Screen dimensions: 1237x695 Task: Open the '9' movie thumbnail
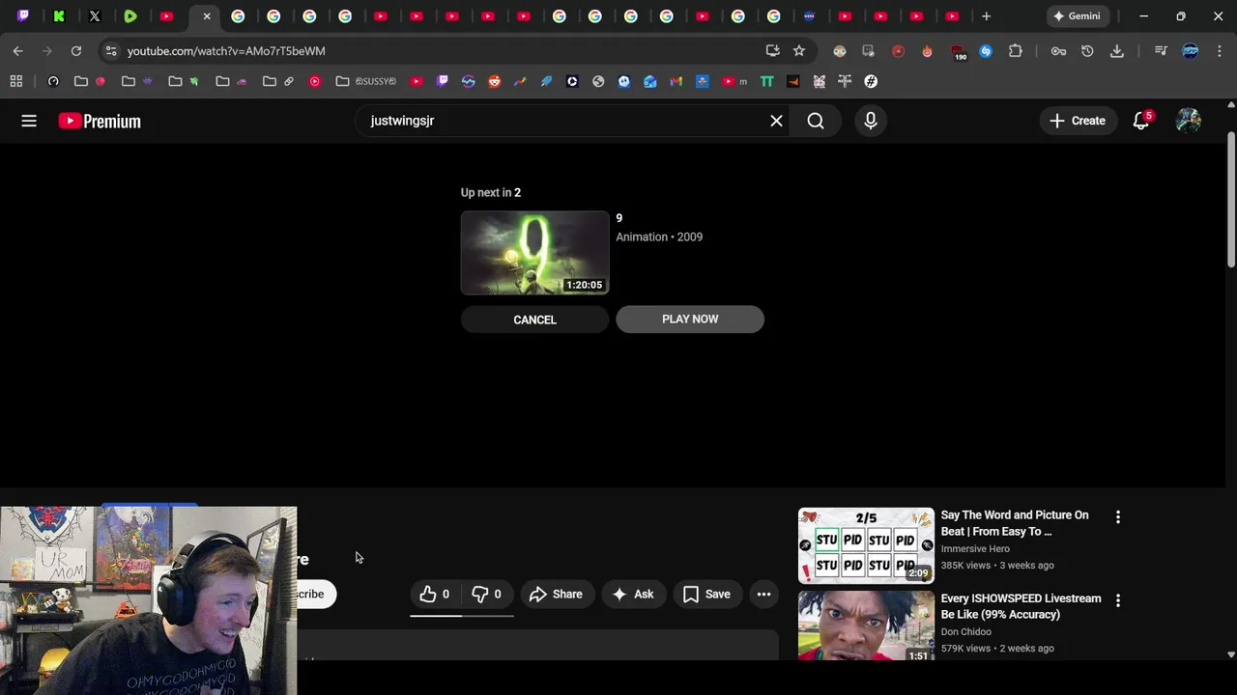pos(534,253)
